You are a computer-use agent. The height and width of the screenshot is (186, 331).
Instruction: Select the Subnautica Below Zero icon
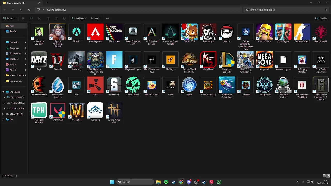pyautogui.click(x=227, y=85)
